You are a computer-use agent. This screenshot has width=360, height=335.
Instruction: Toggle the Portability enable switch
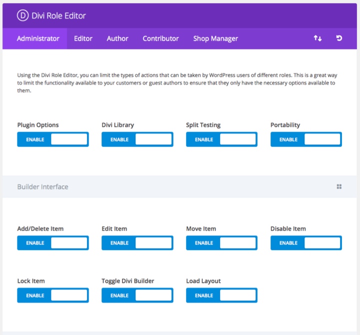[x=306, y=139]
